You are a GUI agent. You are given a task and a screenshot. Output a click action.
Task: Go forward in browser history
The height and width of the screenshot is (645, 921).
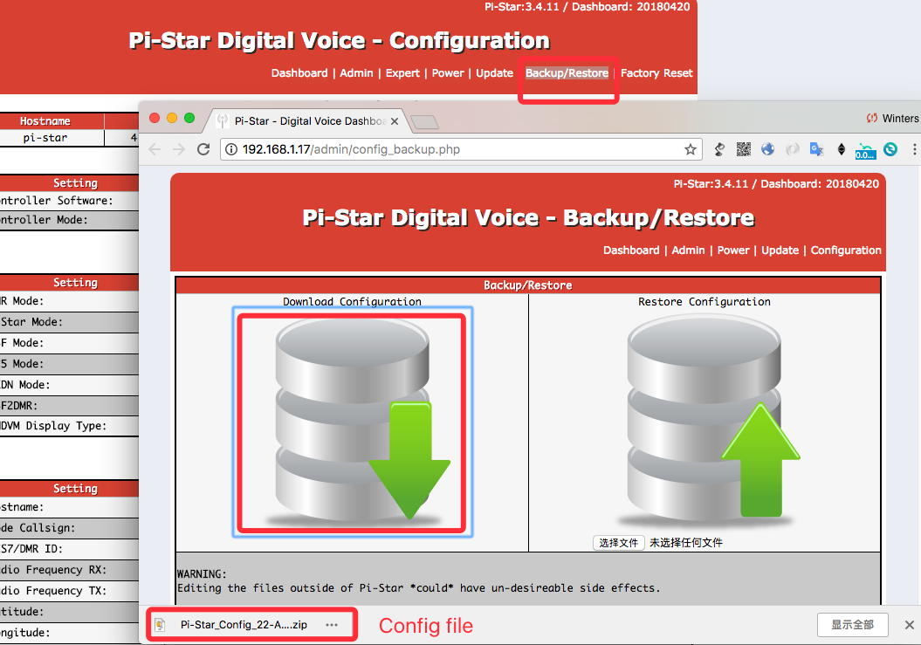click(179, 149)
